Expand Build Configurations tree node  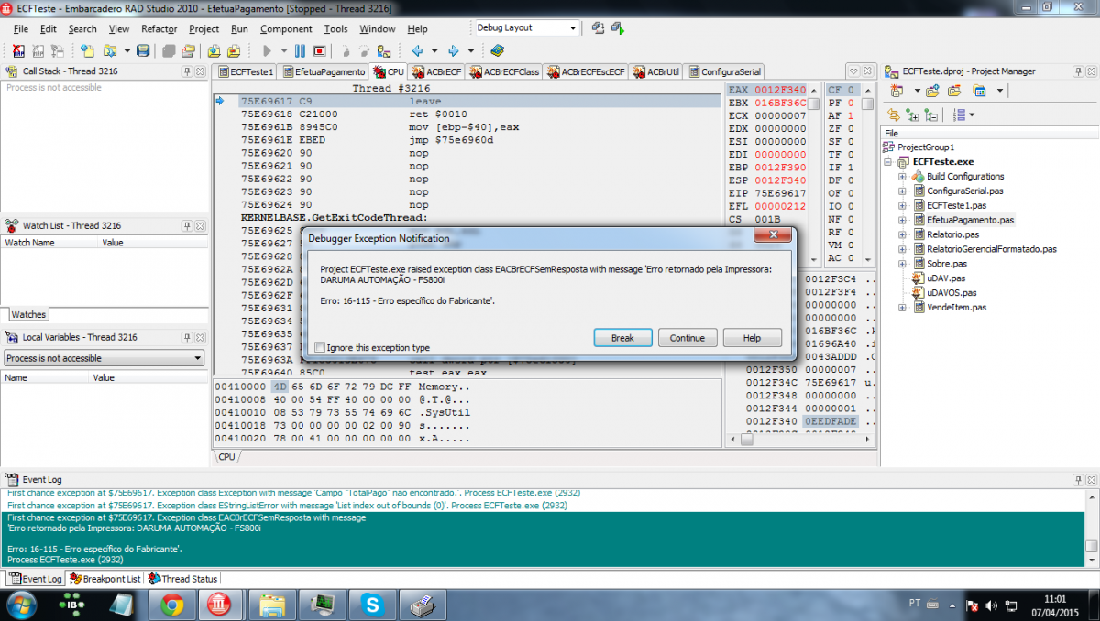click(902, 176)
